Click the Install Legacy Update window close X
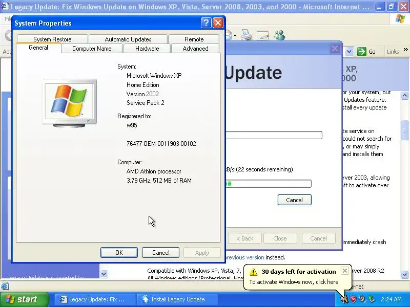 click(x=335, y=49)
